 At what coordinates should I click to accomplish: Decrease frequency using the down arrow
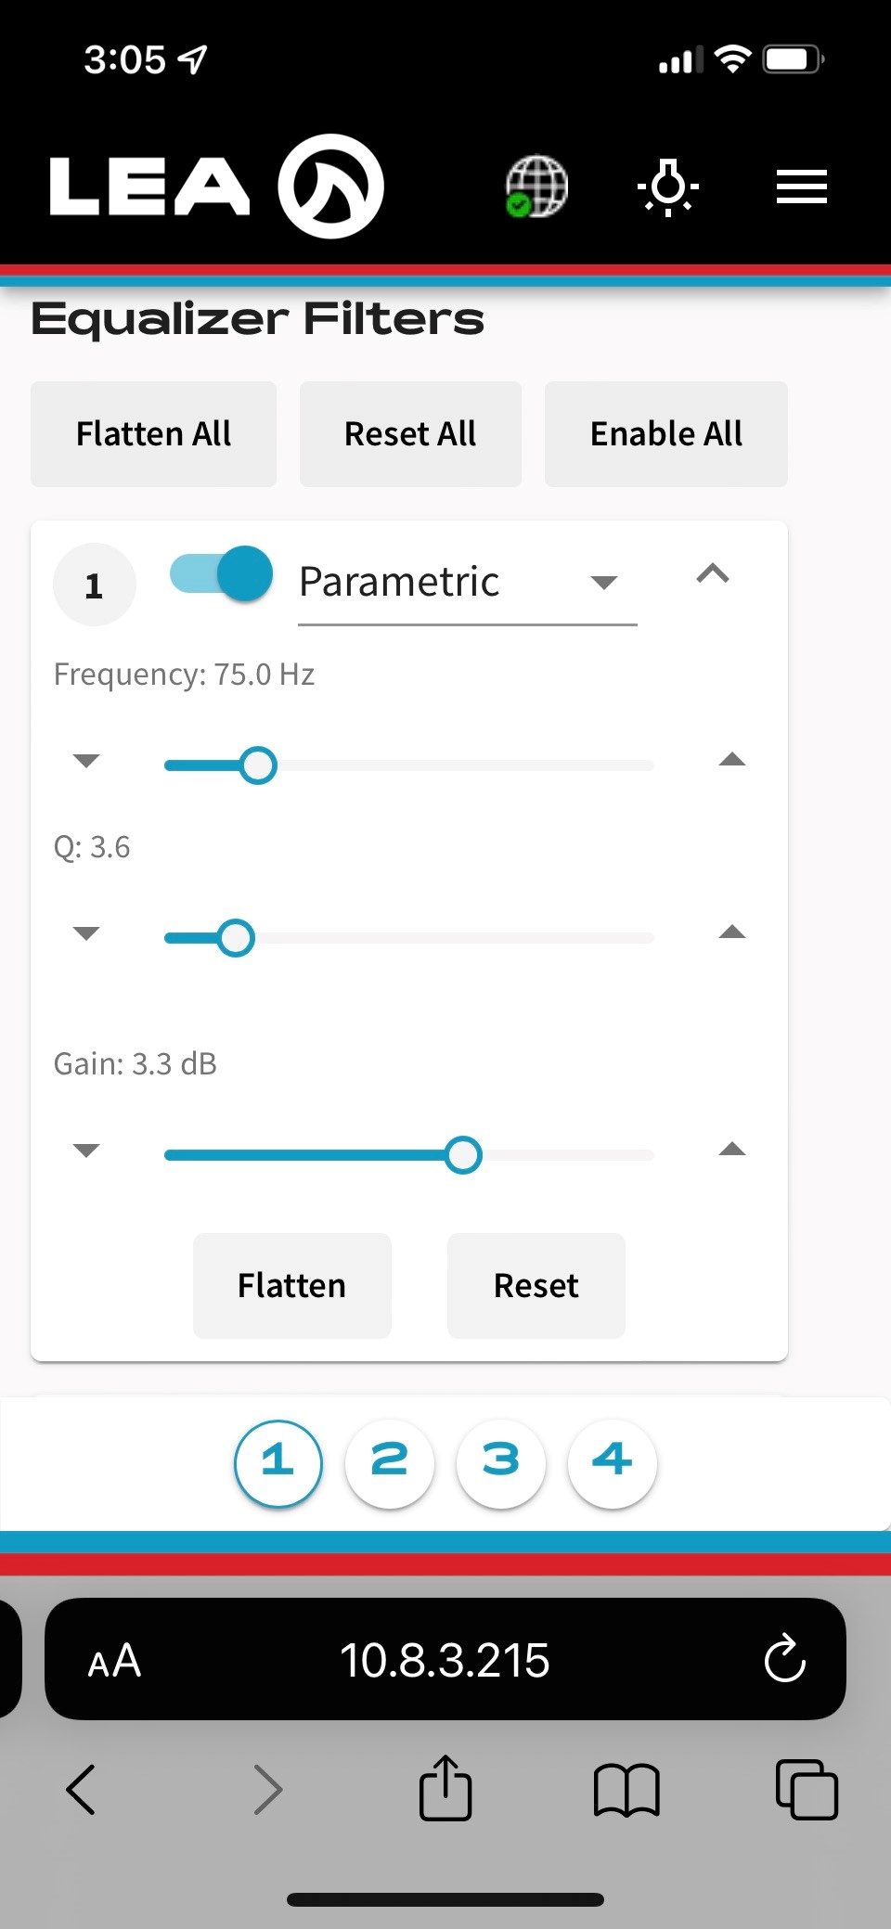(x=85, y=761)
